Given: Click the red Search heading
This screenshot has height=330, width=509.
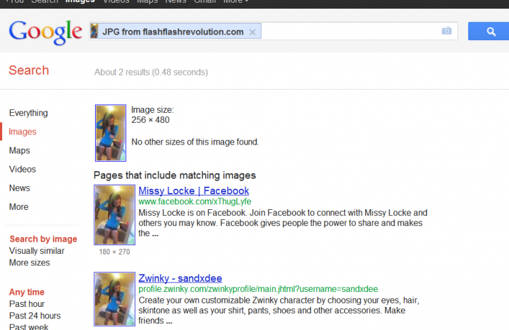Looking at the screenshot, I should click(x=29, y=71).
